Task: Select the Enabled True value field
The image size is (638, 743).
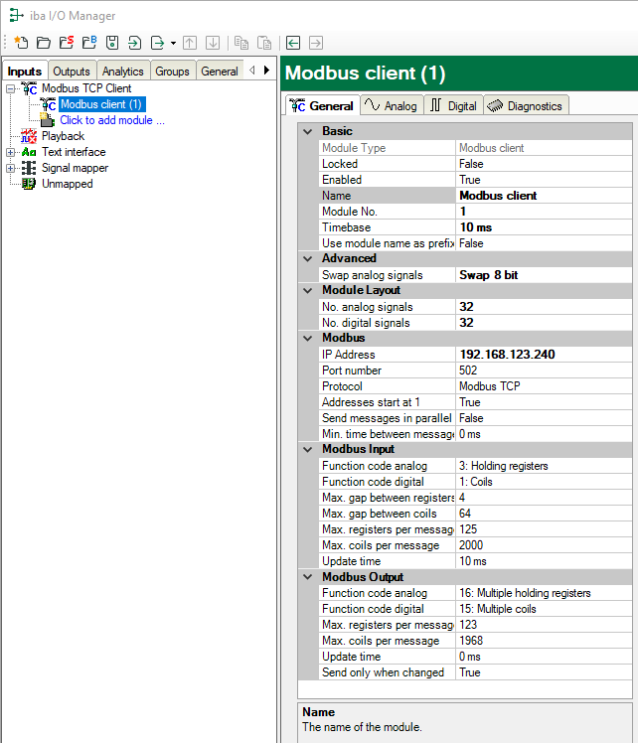Action: (x=543, y=180)
